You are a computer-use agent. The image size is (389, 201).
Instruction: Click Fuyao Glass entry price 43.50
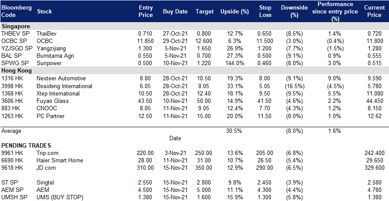point(145,101)
